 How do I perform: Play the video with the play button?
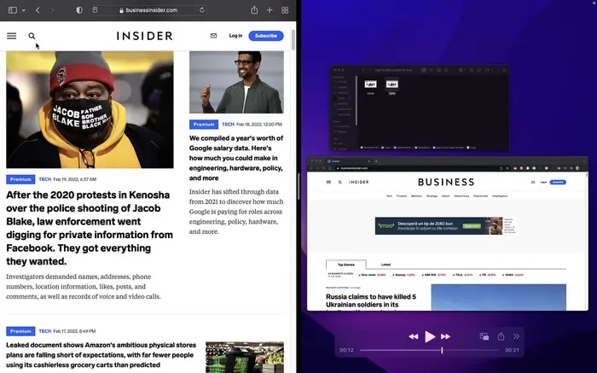(430, 336)
